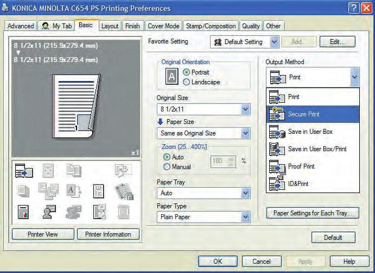This screenshot has height=273, width=375.
Task: Open Paper Settings for Each Tray
Action: click(x=313, y=213)
